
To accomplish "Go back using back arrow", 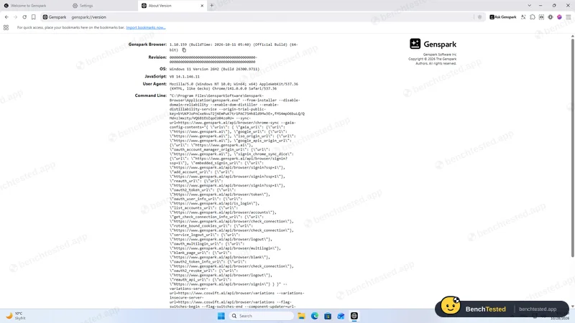I will coord(6,17).
